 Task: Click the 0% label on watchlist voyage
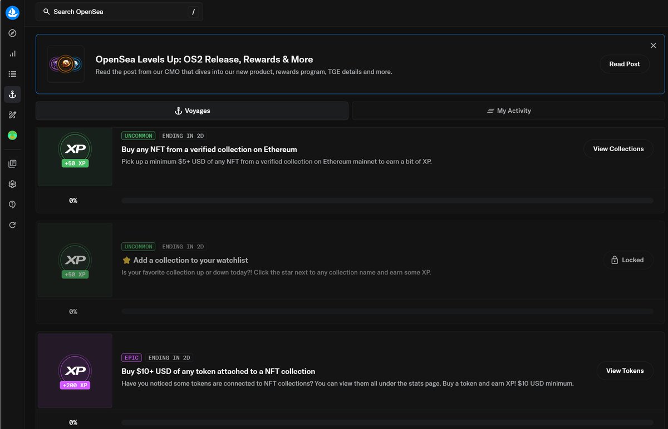[x=73, y=312]
